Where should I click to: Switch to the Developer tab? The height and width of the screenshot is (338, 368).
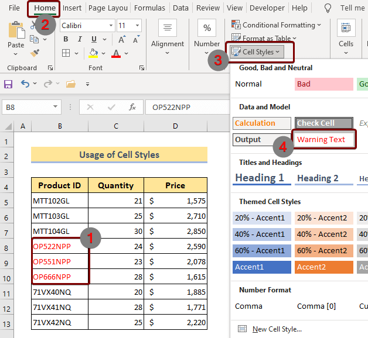coord(267,8)
